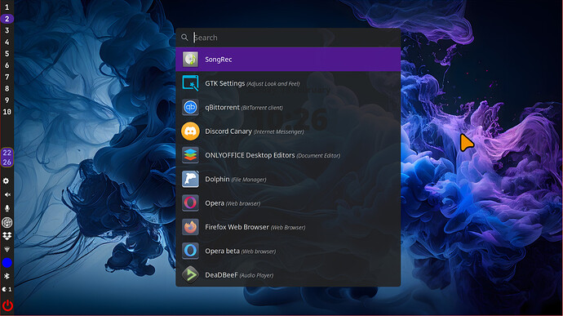Launch Opera beta icon
The image size is (563, 316).
click(x=190, y=251)
